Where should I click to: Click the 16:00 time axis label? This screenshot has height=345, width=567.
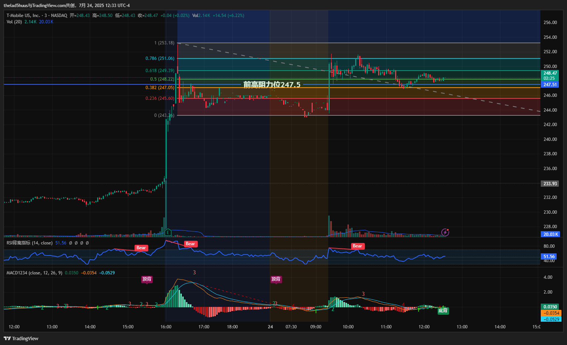coord(166,327)
